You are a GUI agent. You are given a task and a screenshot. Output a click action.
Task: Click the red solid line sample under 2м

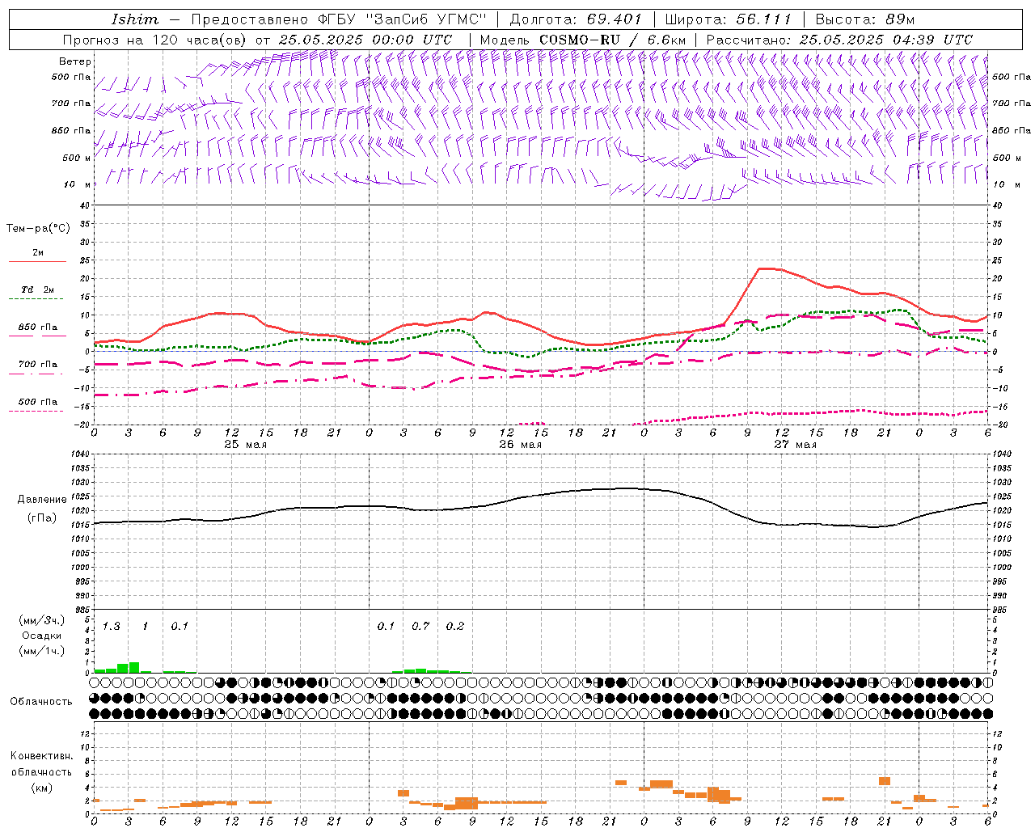click(x=37, y=262)
